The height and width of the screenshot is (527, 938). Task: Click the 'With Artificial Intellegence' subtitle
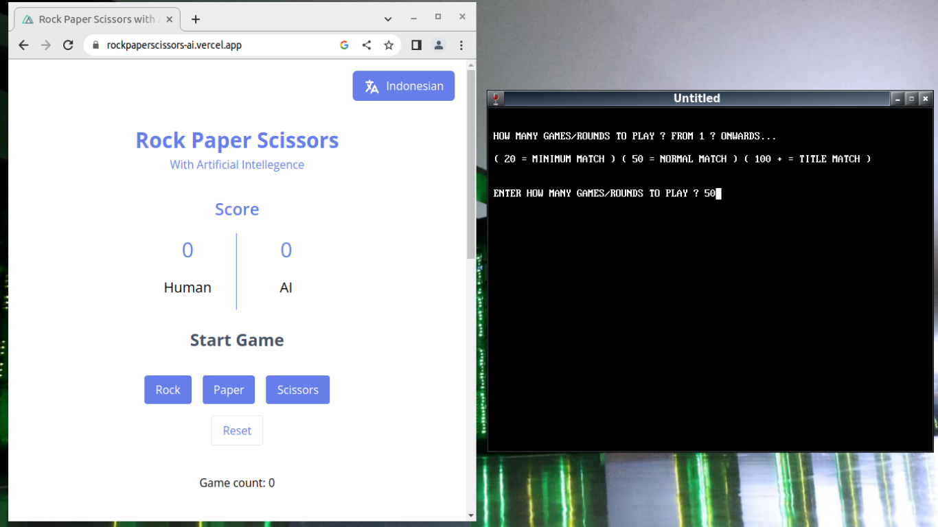(x=237, y=165)
